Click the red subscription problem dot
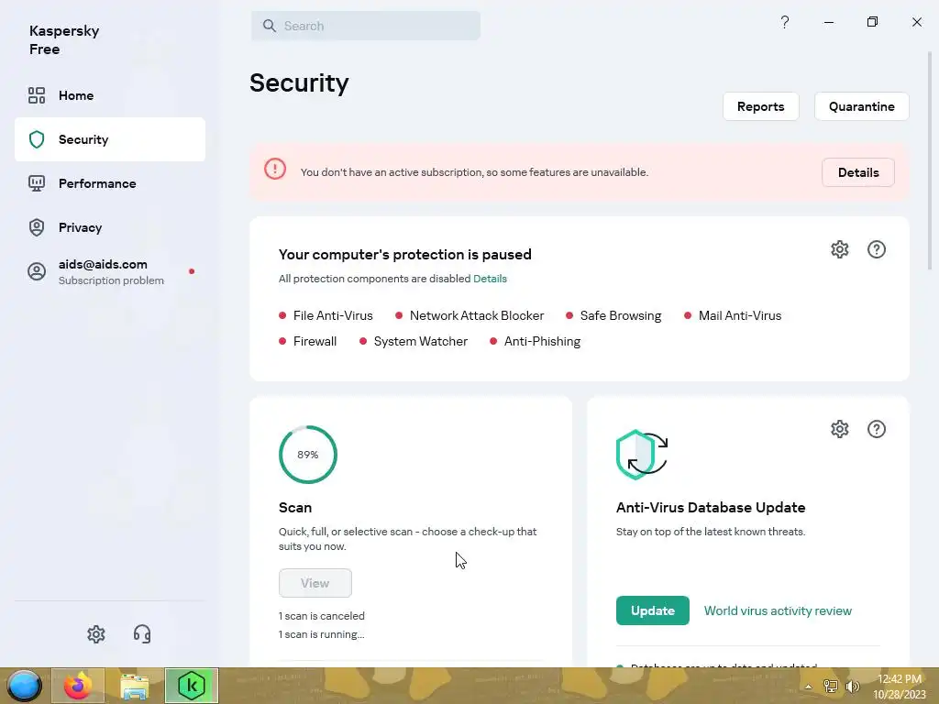 point(192,271)
